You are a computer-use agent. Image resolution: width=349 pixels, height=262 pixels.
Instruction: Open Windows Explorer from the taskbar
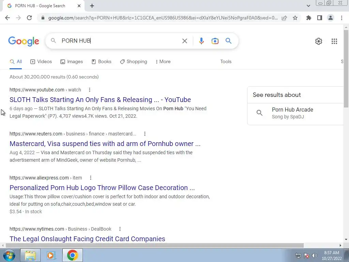30,255
